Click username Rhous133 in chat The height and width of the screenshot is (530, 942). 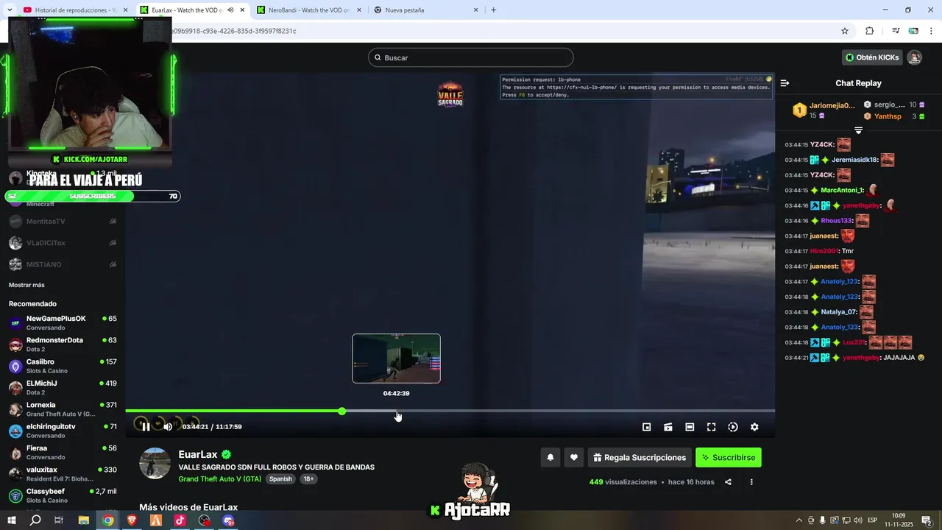tap(836, 221)
